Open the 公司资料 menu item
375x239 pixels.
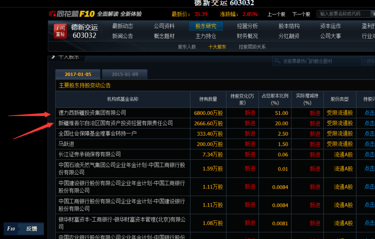point(164,26)
